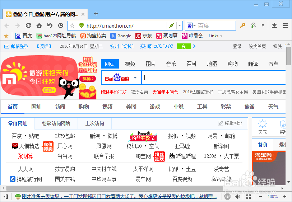Click the vertical scrollbar down arrow
The image size is (292, 202).
pyautogui.click(x=288, y=182)
